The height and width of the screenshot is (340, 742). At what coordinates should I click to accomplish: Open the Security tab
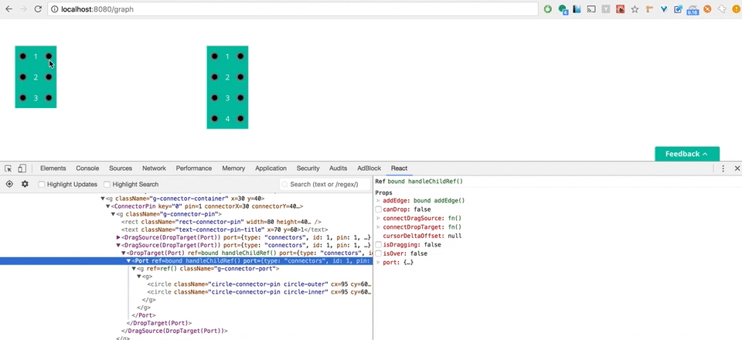pos(308,168)
